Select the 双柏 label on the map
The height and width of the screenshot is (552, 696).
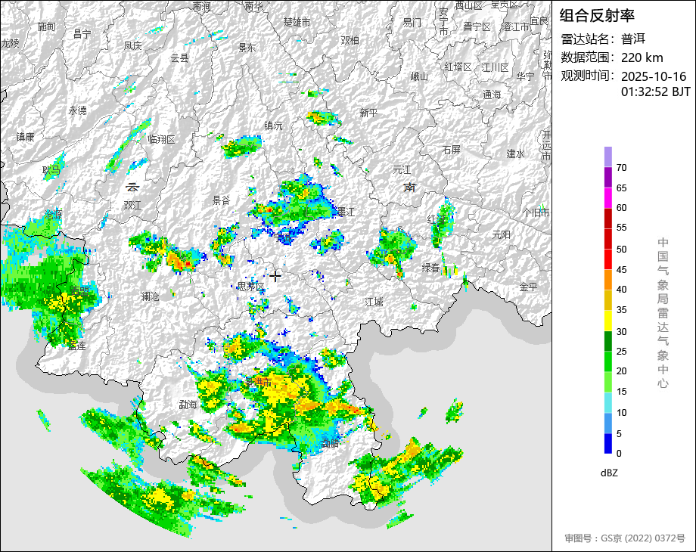(350, 40)
